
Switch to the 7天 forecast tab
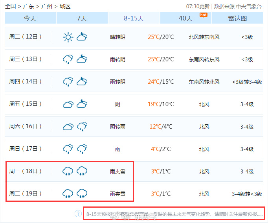coord(82,18)
